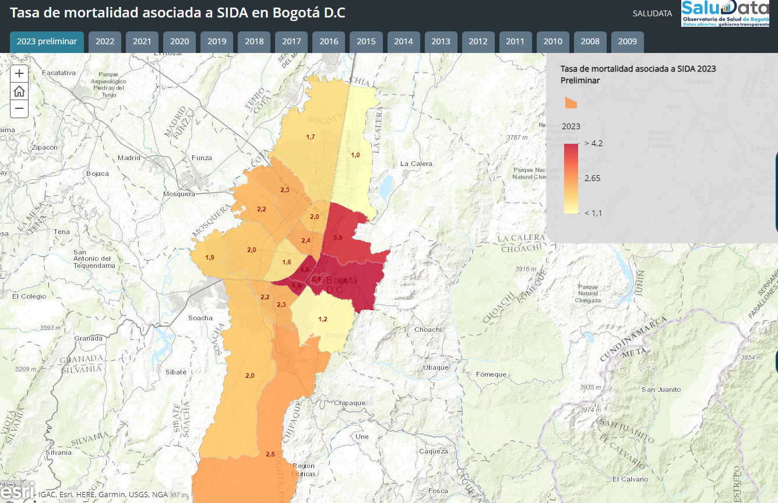The width and height of the screenshot is (778, 503).
Task: Switch to the 2013 tab
Action: (x=441, y=42)
